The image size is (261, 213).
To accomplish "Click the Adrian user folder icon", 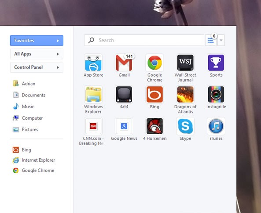I will click(x=16, y=83).
